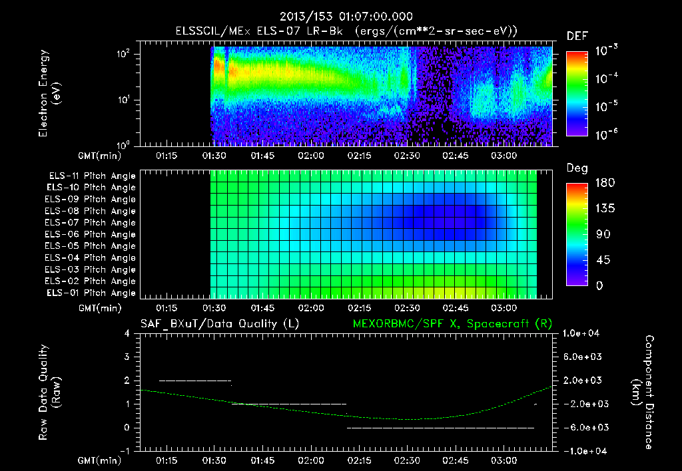Viewport: 682px width, 471px height.
Task: Click the DEF rainbow color scale bar
Action: tap(577, 94)
